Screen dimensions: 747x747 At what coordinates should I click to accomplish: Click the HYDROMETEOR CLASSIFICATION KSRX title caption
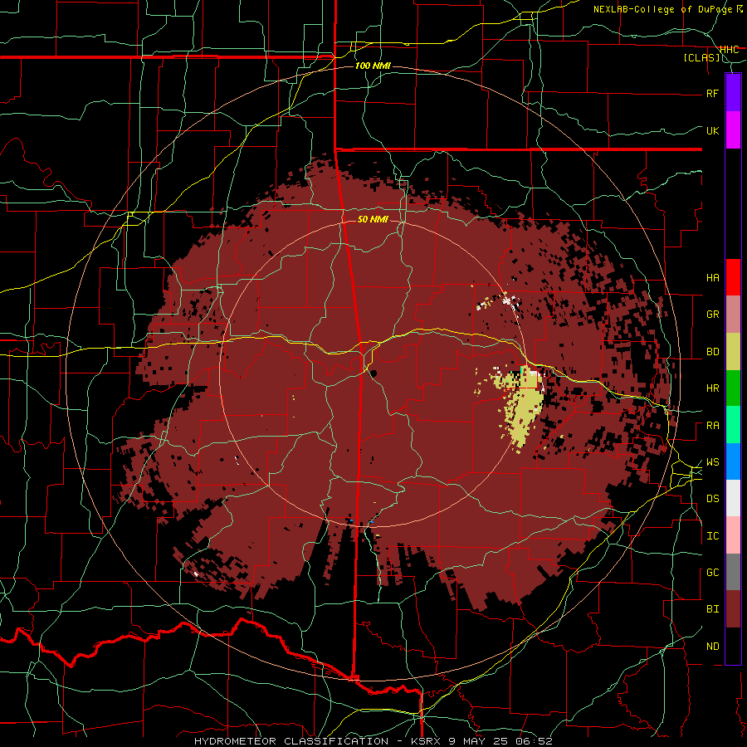373,741
